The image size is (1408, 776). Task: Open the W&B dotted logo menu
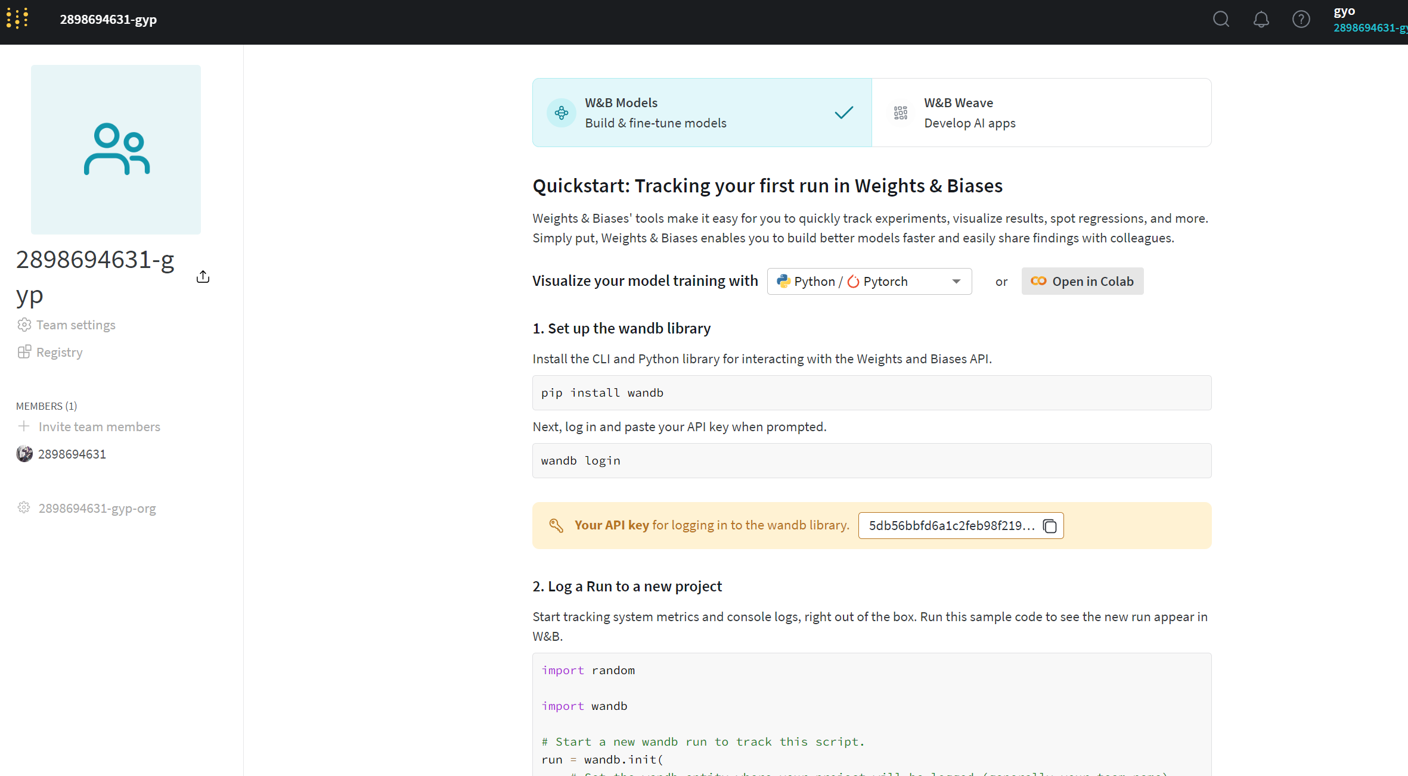click(x=17, y=19)
